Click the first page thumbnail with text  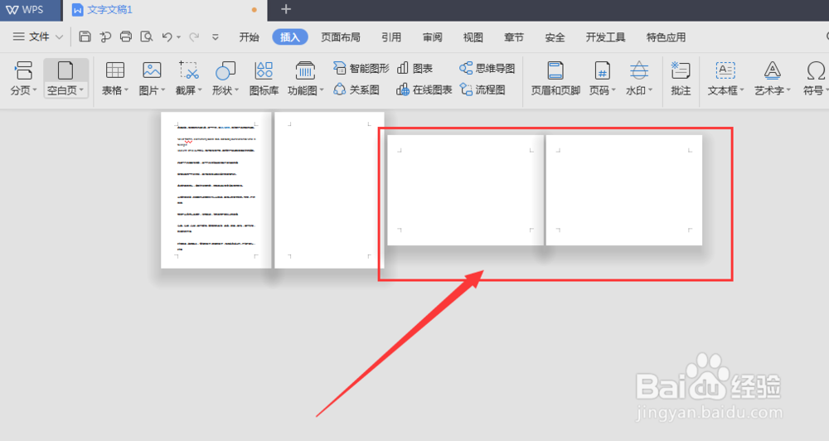(216, 190)
